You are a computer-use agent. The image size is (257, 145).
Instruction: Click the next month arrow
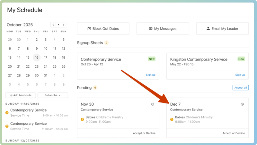(x=64, y=25)
